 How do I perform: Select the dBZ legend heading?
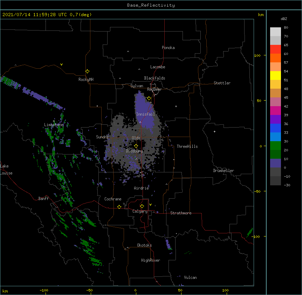tap(284, 19)
